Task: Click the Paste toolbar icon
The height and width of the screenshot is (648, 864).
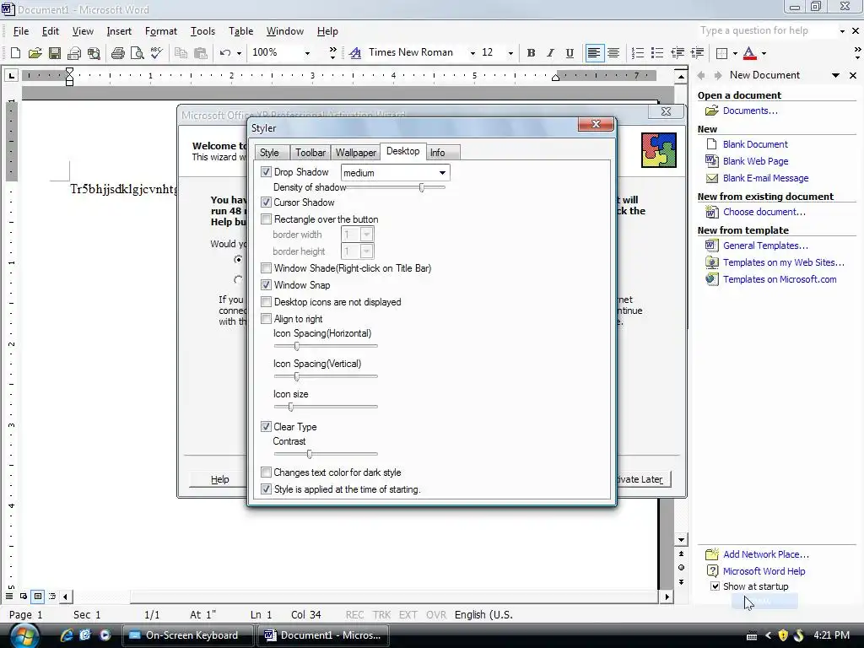Action: point(201,53)
